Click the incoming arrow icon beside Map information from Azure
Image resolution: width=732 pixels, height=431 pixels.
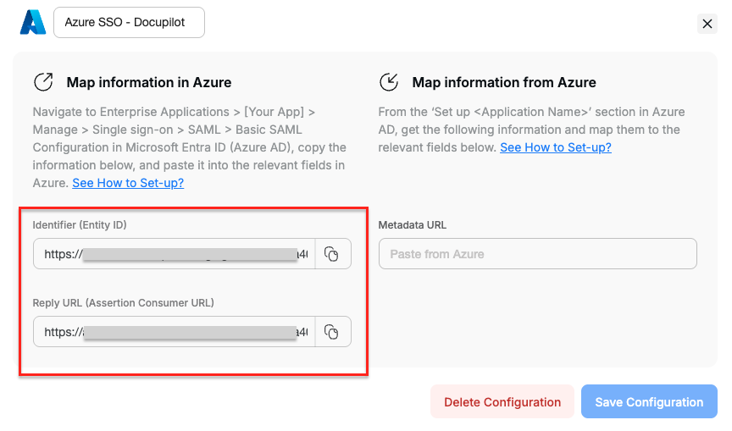[x=389, y=82]
